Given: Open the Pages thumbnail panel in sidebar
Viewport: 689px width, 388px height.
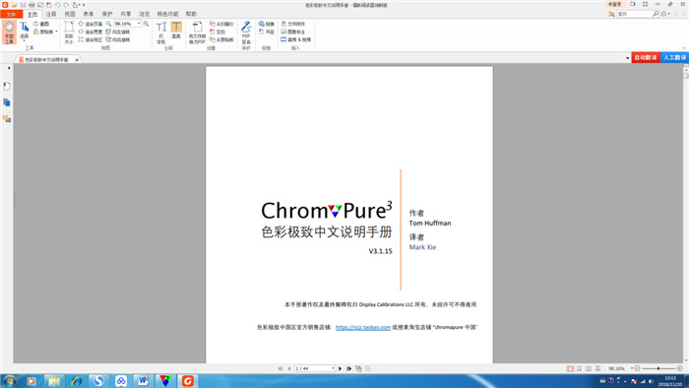Looking at the screenshot, I should pyautogui.click(x=7, y=102).
